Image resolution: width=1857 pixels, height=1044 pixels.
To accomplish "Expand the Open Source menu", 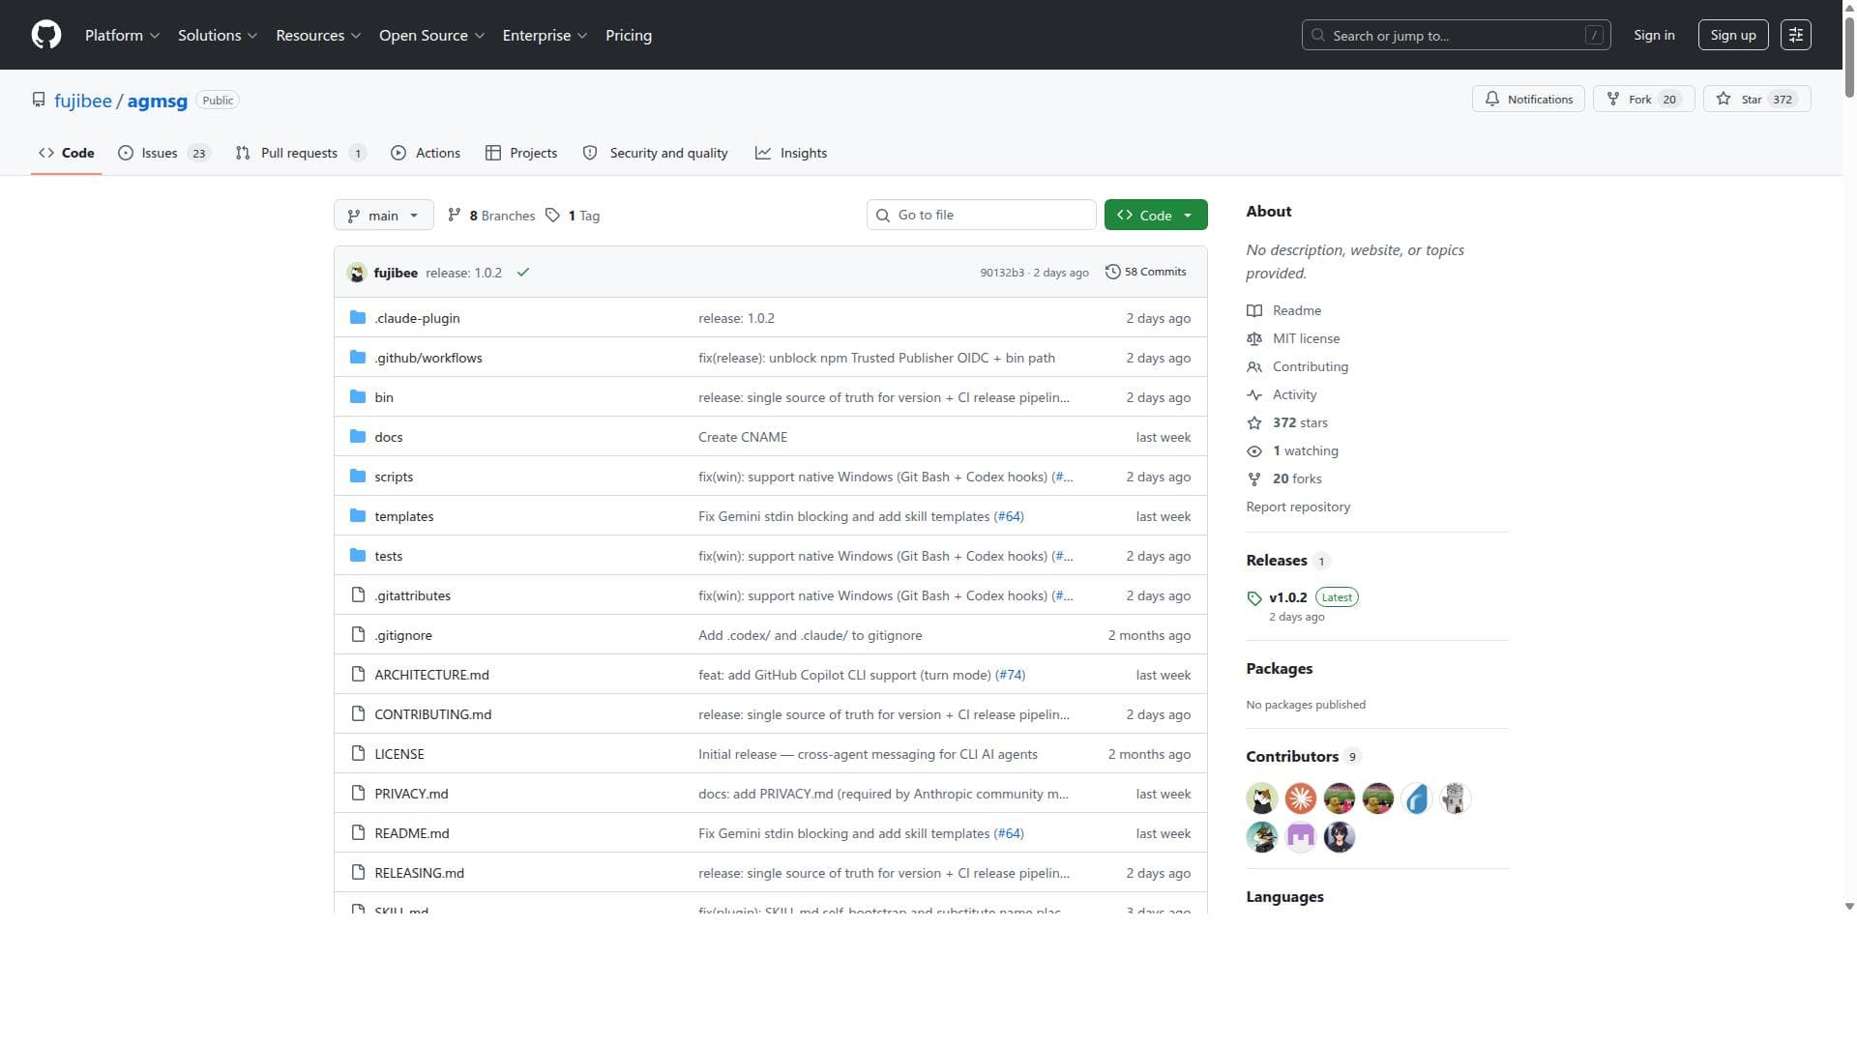I will coord(431,35).
